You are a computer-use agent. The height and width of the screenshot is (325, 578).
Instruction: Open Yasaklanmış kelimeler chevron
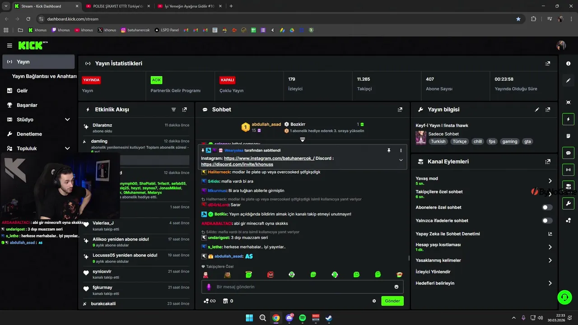550,260
